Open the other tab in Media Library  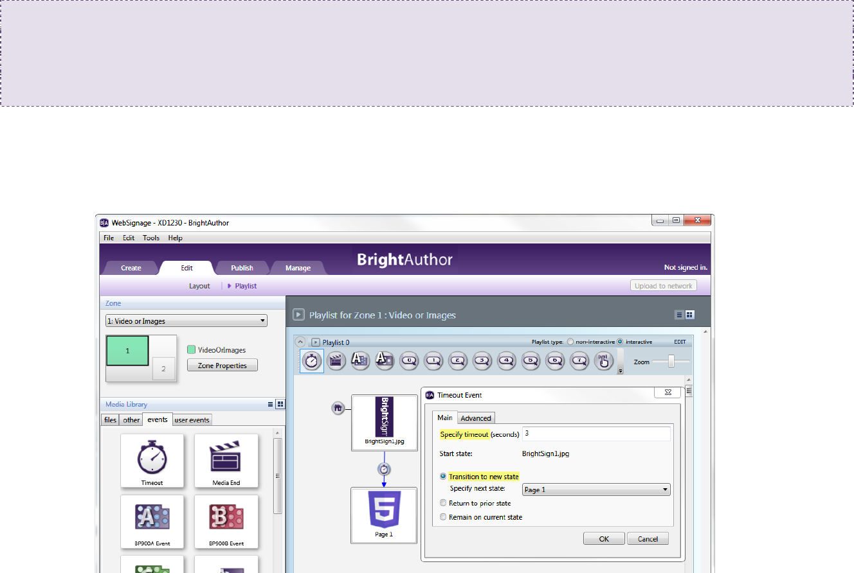point(131,419)
